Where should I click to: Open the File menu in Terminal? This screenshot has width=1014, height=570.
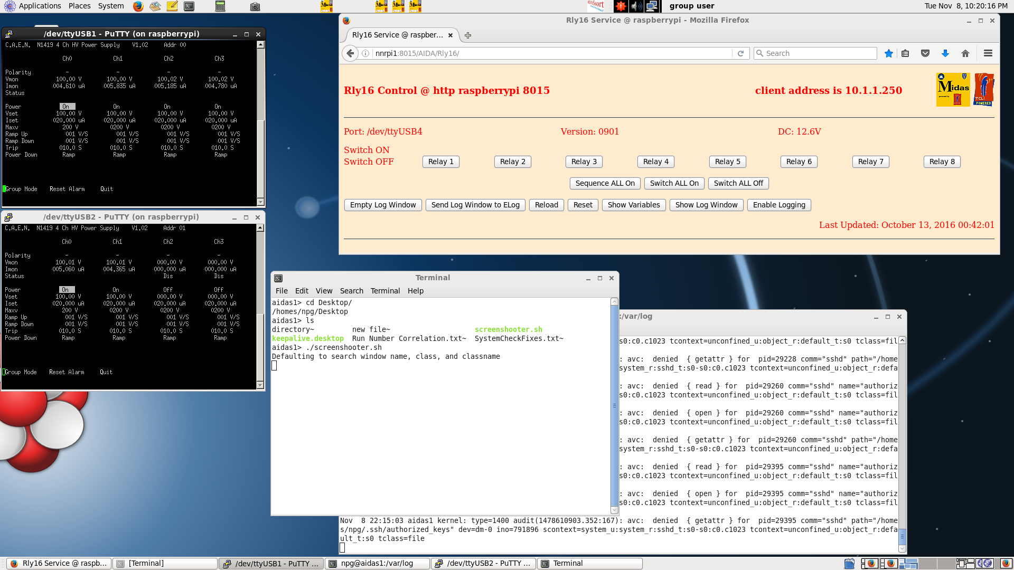click(281, 291)
